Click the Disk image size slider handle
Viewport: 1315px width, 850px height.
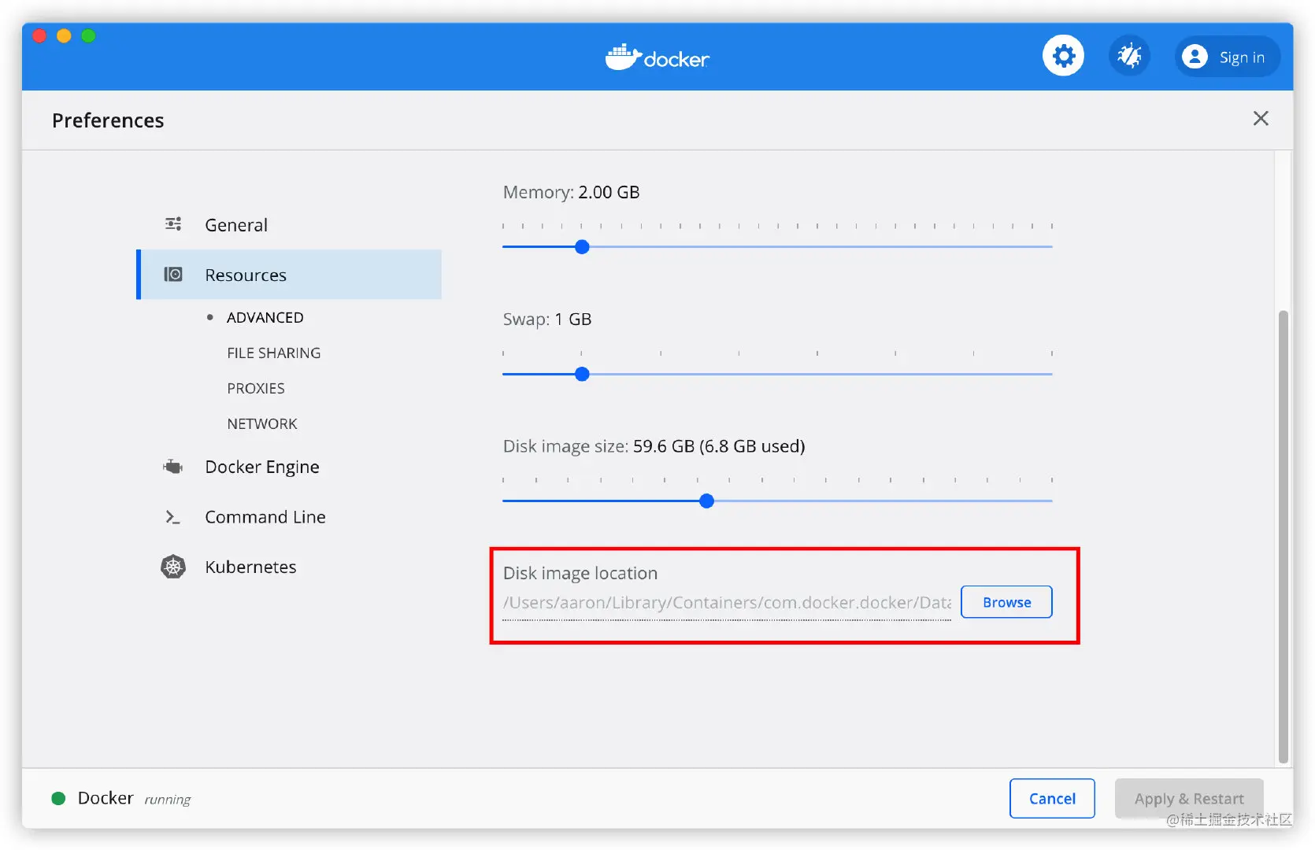click(706, 501)
